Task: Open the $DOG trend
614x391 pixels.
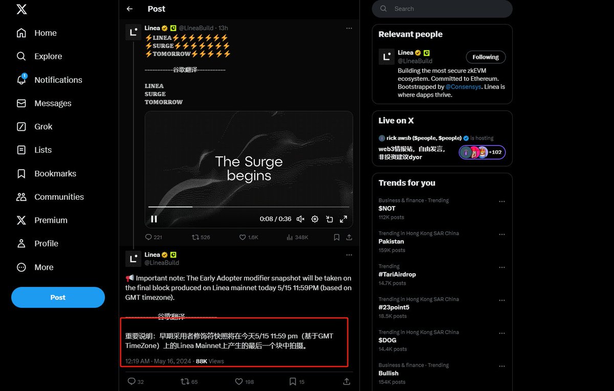Action: tap(387, 340)
